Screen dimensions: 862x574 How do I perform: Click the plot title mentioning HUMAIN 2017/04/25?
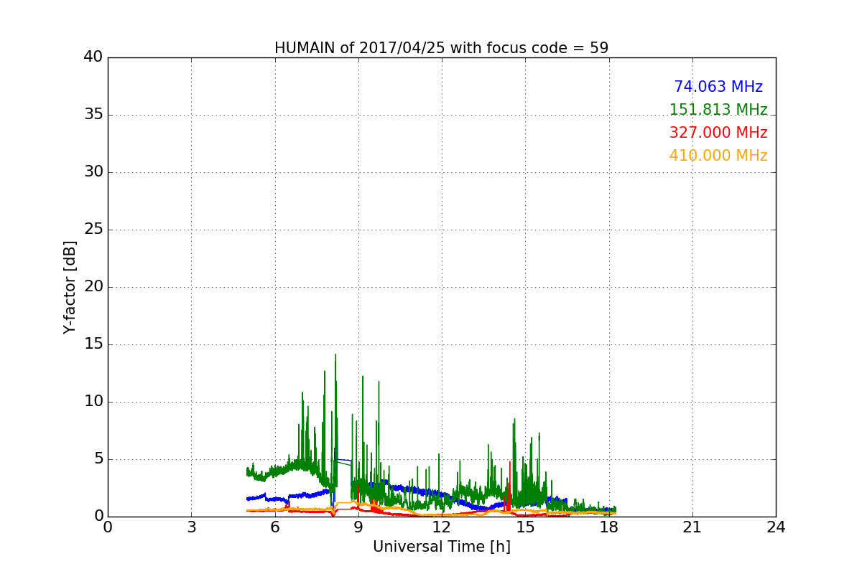(x=441, y=48)
